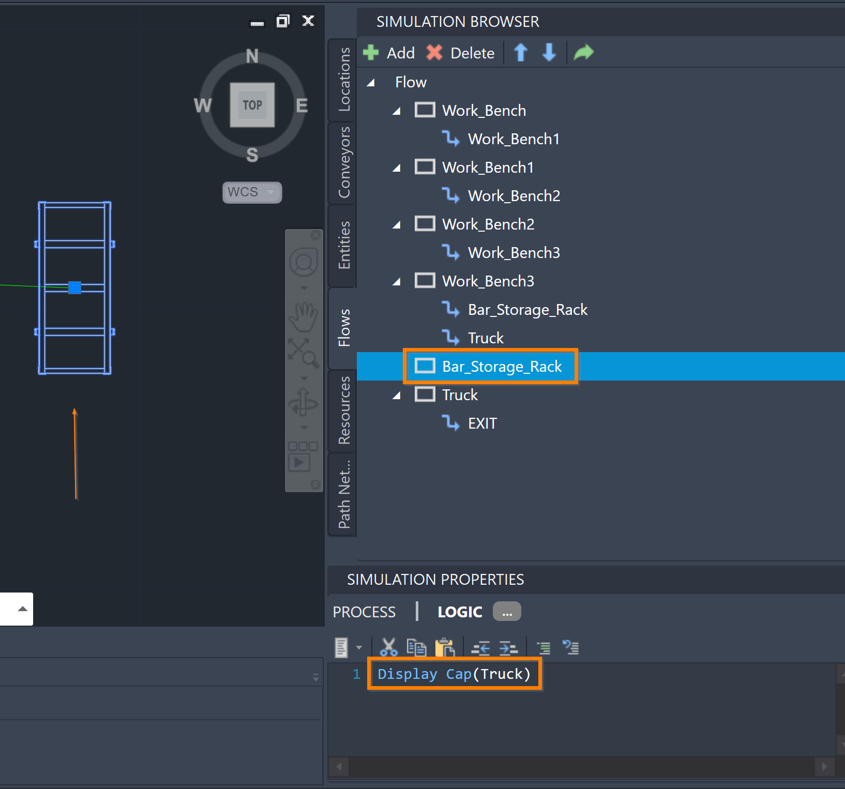Switch to the Path Net tab
The height and width of the screenshot is (789, 845).
[343, 494]
